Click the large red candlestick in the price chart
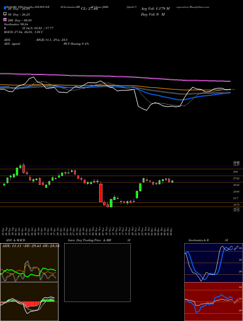Viewport: 243px width, 321px height. coord(101,193)
